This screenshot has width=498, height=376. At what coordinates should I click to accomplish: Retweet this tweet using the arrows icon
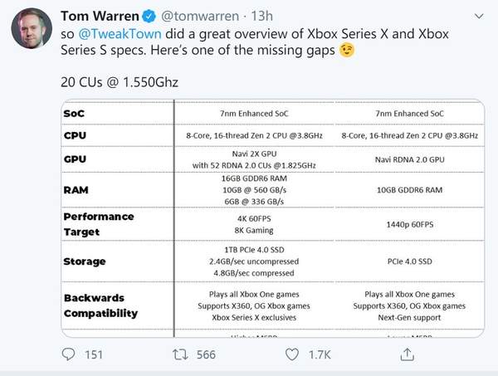[179, 354]
